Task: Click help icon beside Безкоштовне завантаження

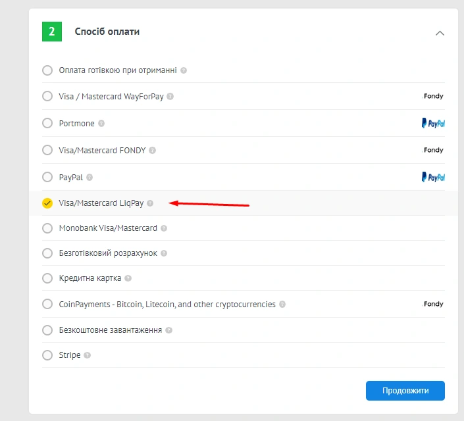Action: (x=169, y=330)
